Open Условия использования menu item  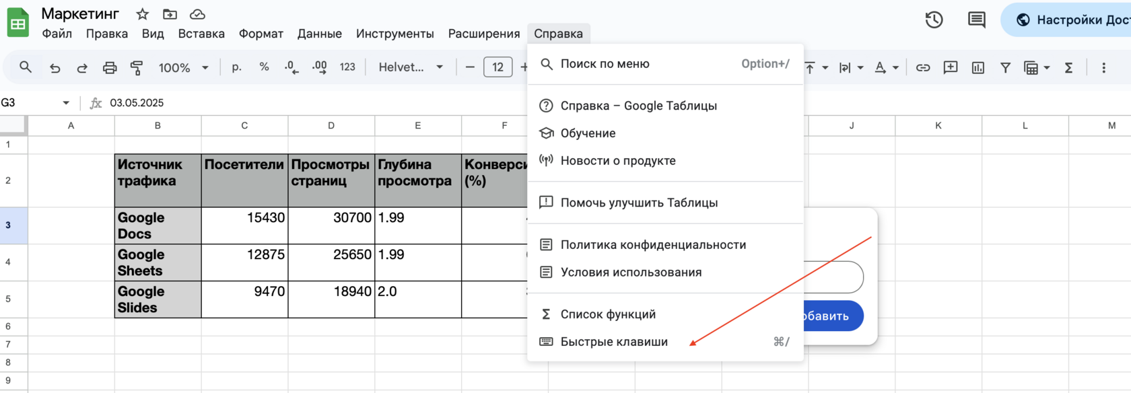point(665,272)
